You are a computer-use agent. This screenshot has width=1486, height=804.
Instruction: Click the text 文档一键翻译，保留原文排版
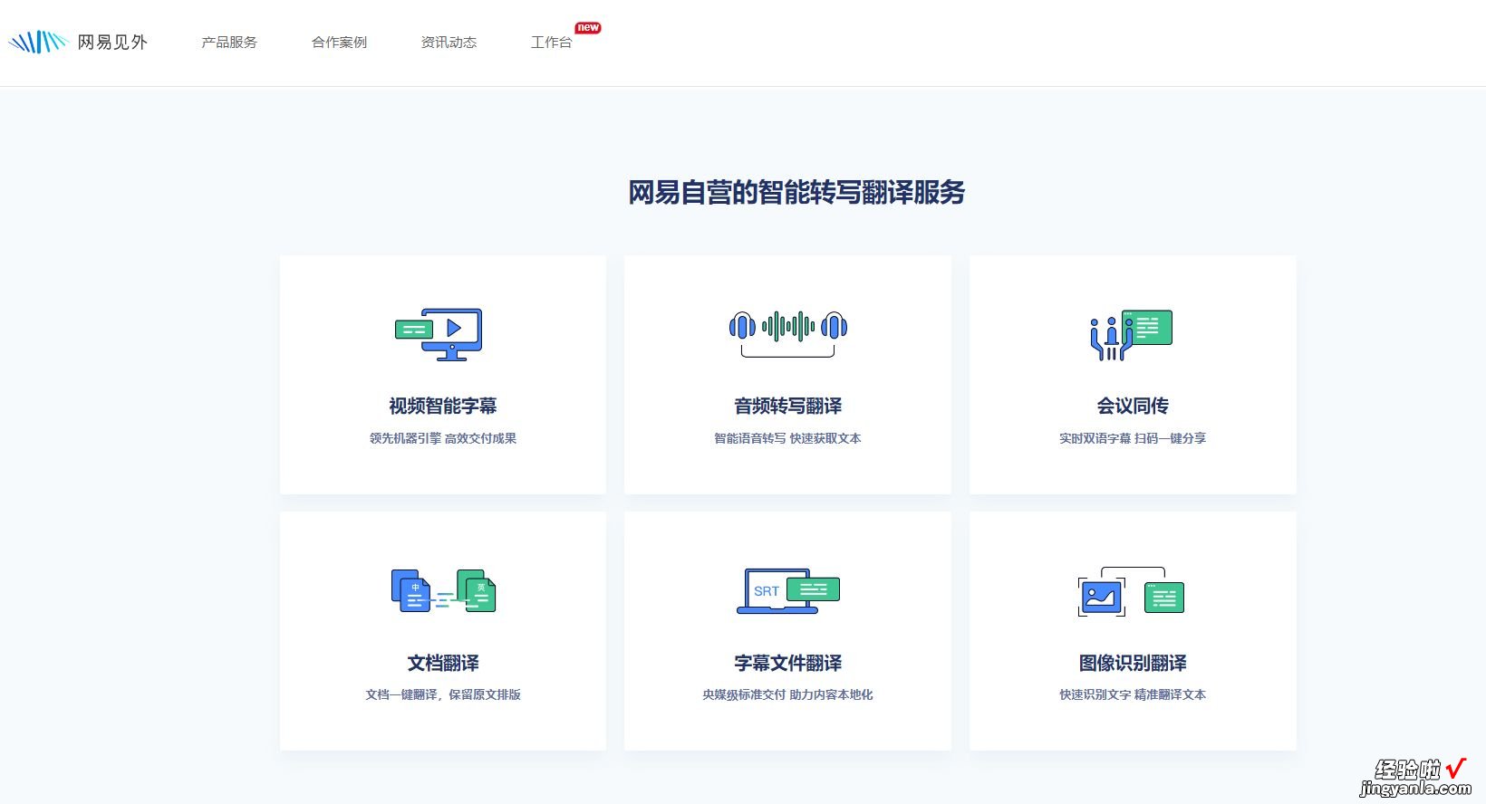(443, 694)
